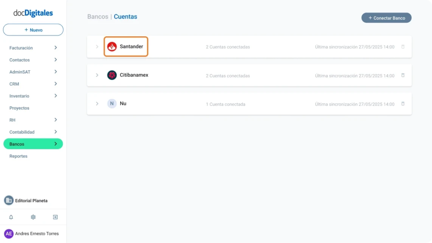Image resolution: width=432 pixels, height=243 pixels.
Task: Click the trash icon for Nu
Action: coord(403,103)
